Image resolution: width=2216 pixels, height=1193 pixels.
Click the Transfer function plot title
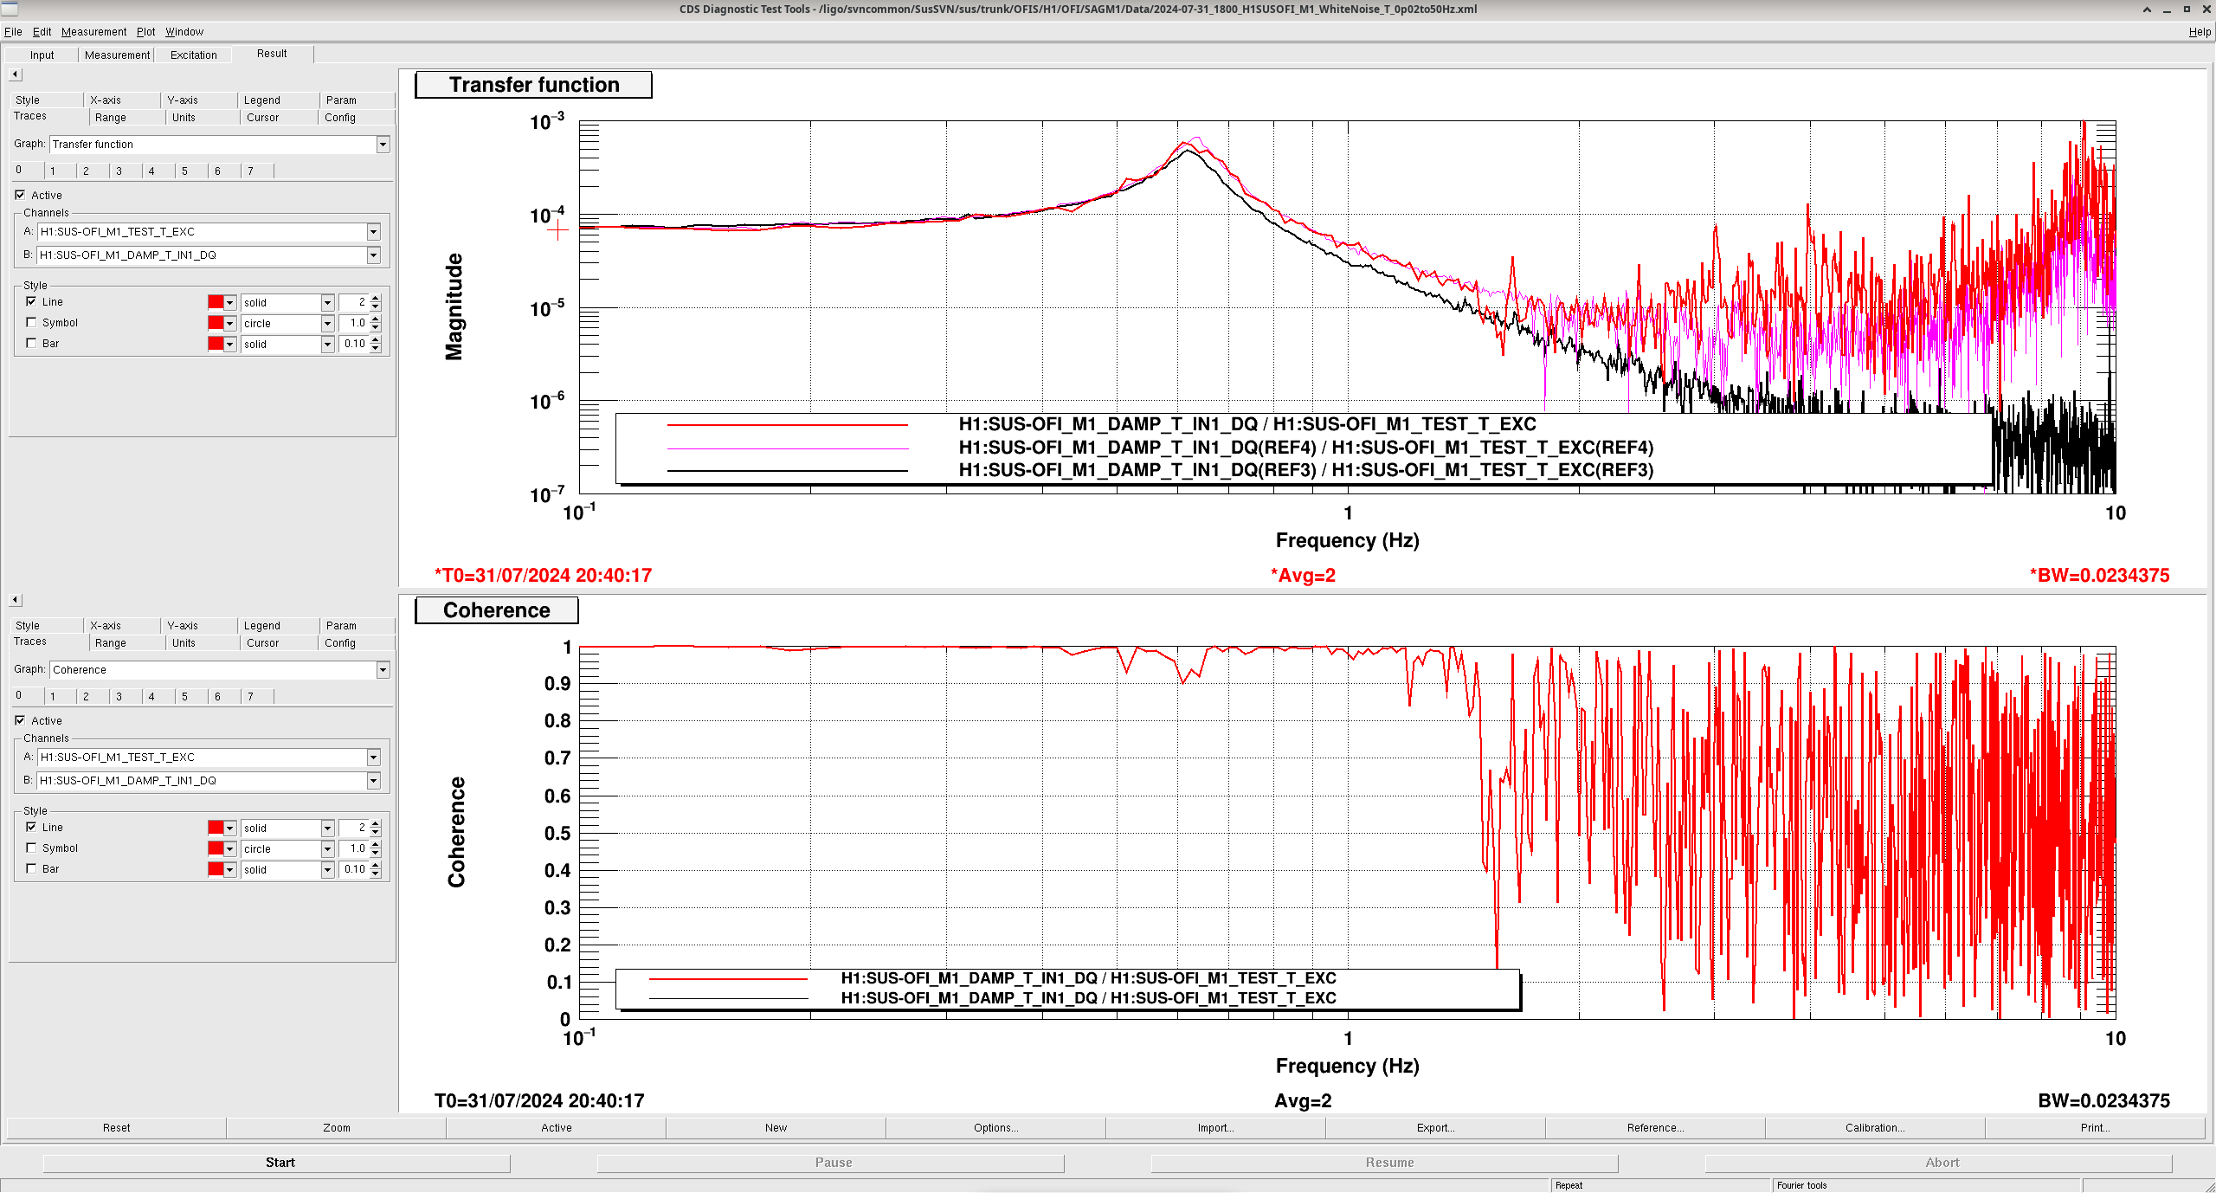tap(533, 85)
